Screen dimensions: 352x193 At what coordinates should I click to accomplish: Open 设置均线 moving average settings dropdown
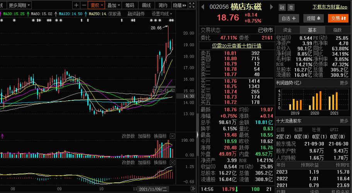tap(162, 14)
